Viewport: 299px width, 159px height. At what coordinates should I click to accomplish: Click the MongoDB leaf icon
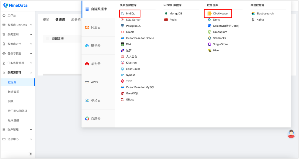[166, 14]
